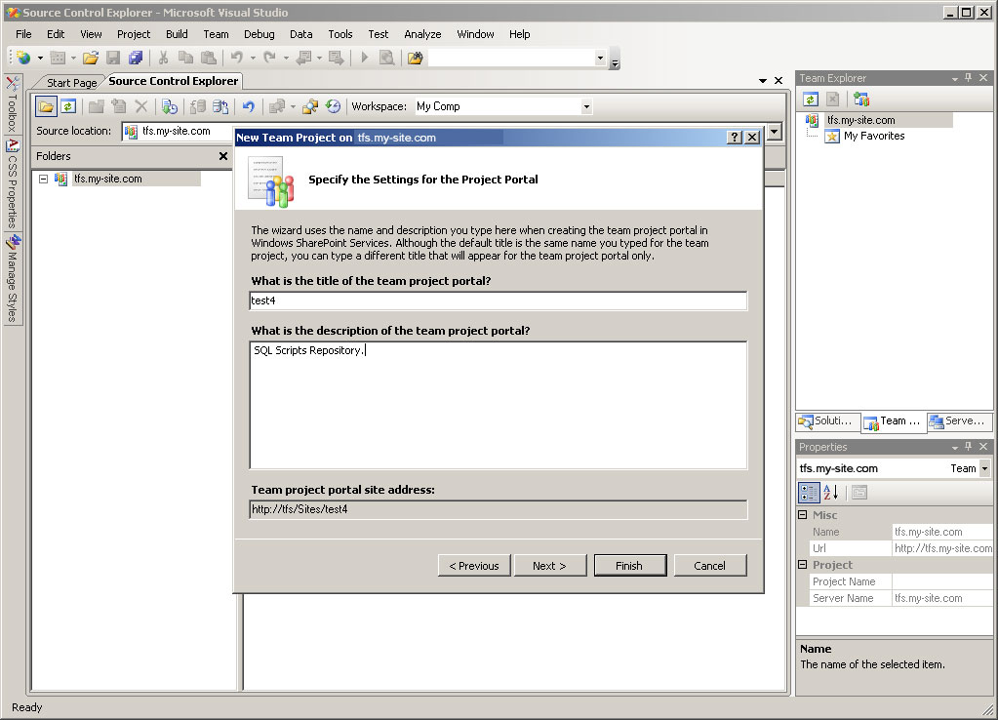The height and width of the screenshot is (720, 998).
Task: Click the blue Undo Pending Changes icon
Action: coord(249,106)
